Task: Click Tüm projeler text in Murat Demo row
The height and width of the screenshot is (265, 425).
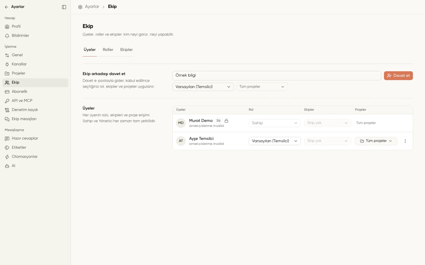Action: pos(366,123)
